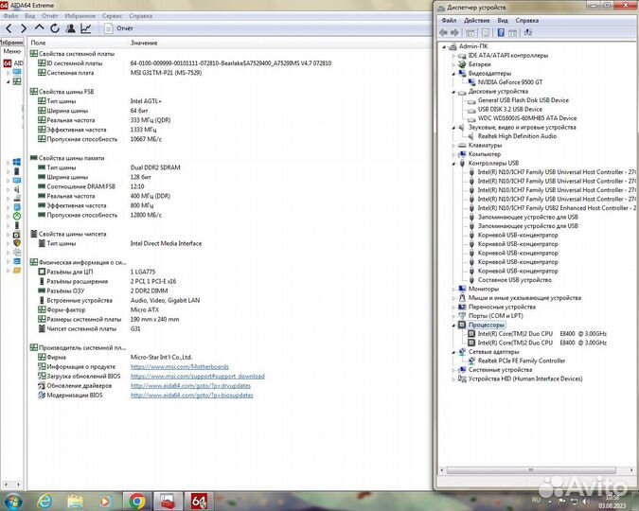Viewport: 639px width, 511px height.
Task: Click horizontal scrollbar in Диспетчер устройств
Action: [x=530, y=470]
